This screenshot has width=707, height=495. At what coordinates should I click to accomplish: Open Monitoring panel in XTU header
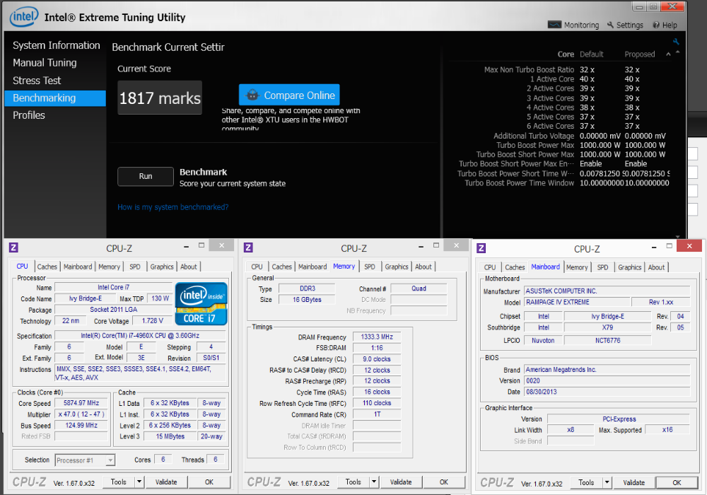[x=573, y=25]
